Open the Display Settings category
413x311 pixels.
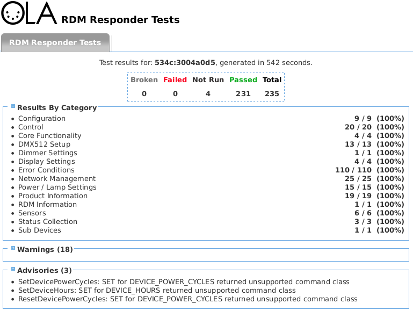pyautogui.click(x=46, y=162)
